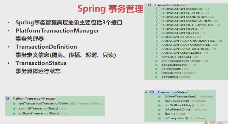Select 'setRollbackOnly() : void' row text

tap(184, 105)
